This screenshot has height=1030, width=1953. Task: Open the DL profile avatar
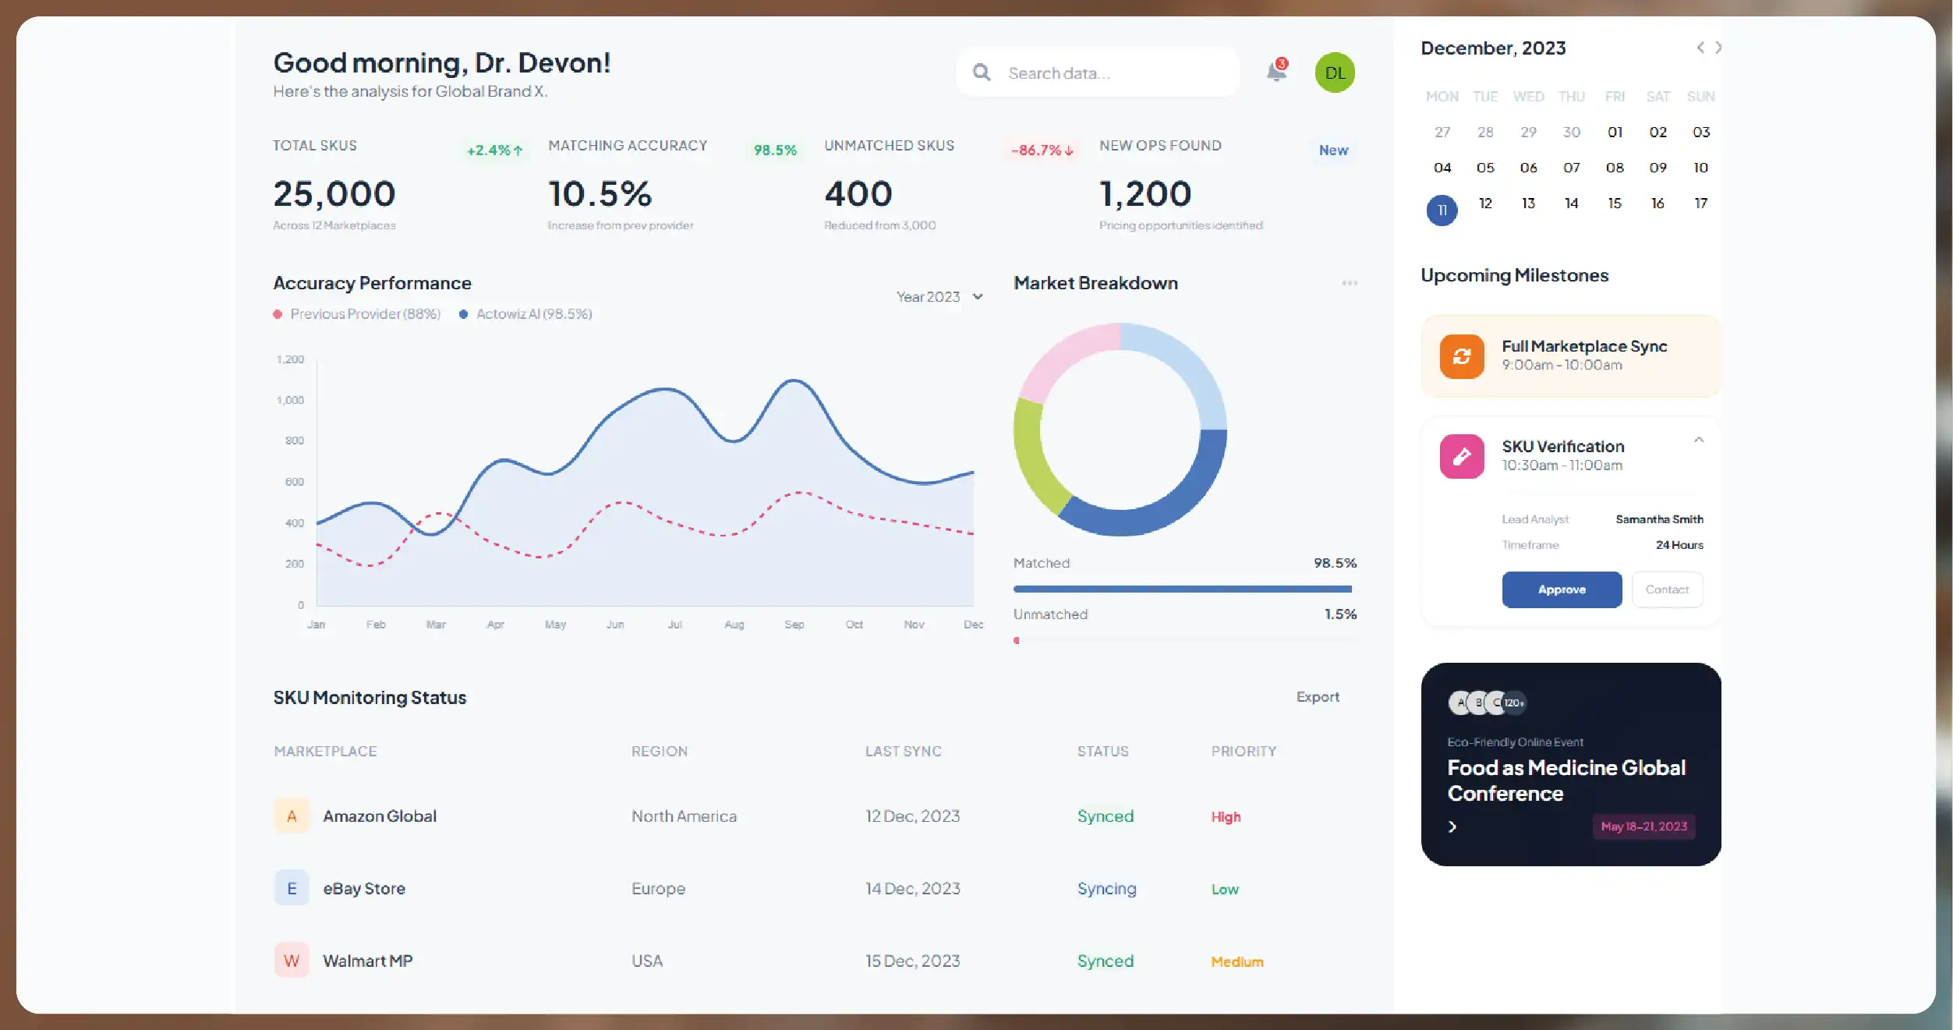pos(1335,72)
